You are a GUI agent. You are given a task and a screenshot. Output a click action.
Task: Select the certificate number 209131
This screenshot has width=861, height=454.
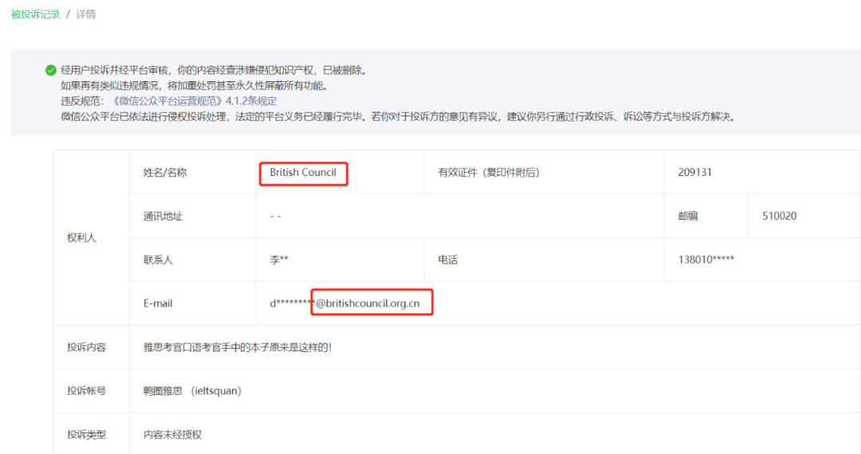click(x=695, y=172)
